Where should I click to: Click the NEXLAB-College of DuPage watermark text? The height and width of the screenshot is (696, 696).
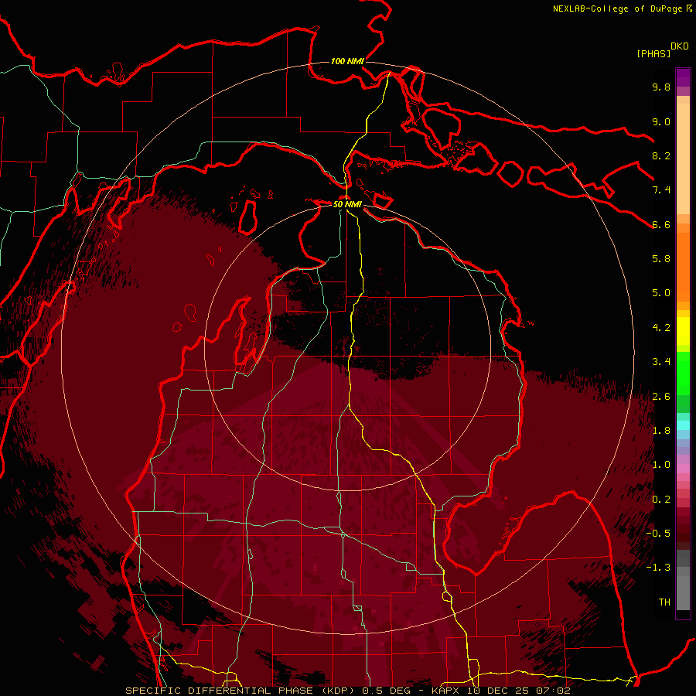[618, 9]
